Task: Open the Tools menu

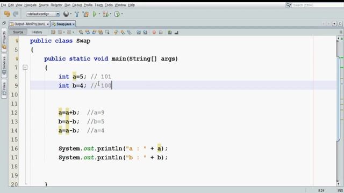Action: click(109, 5)
